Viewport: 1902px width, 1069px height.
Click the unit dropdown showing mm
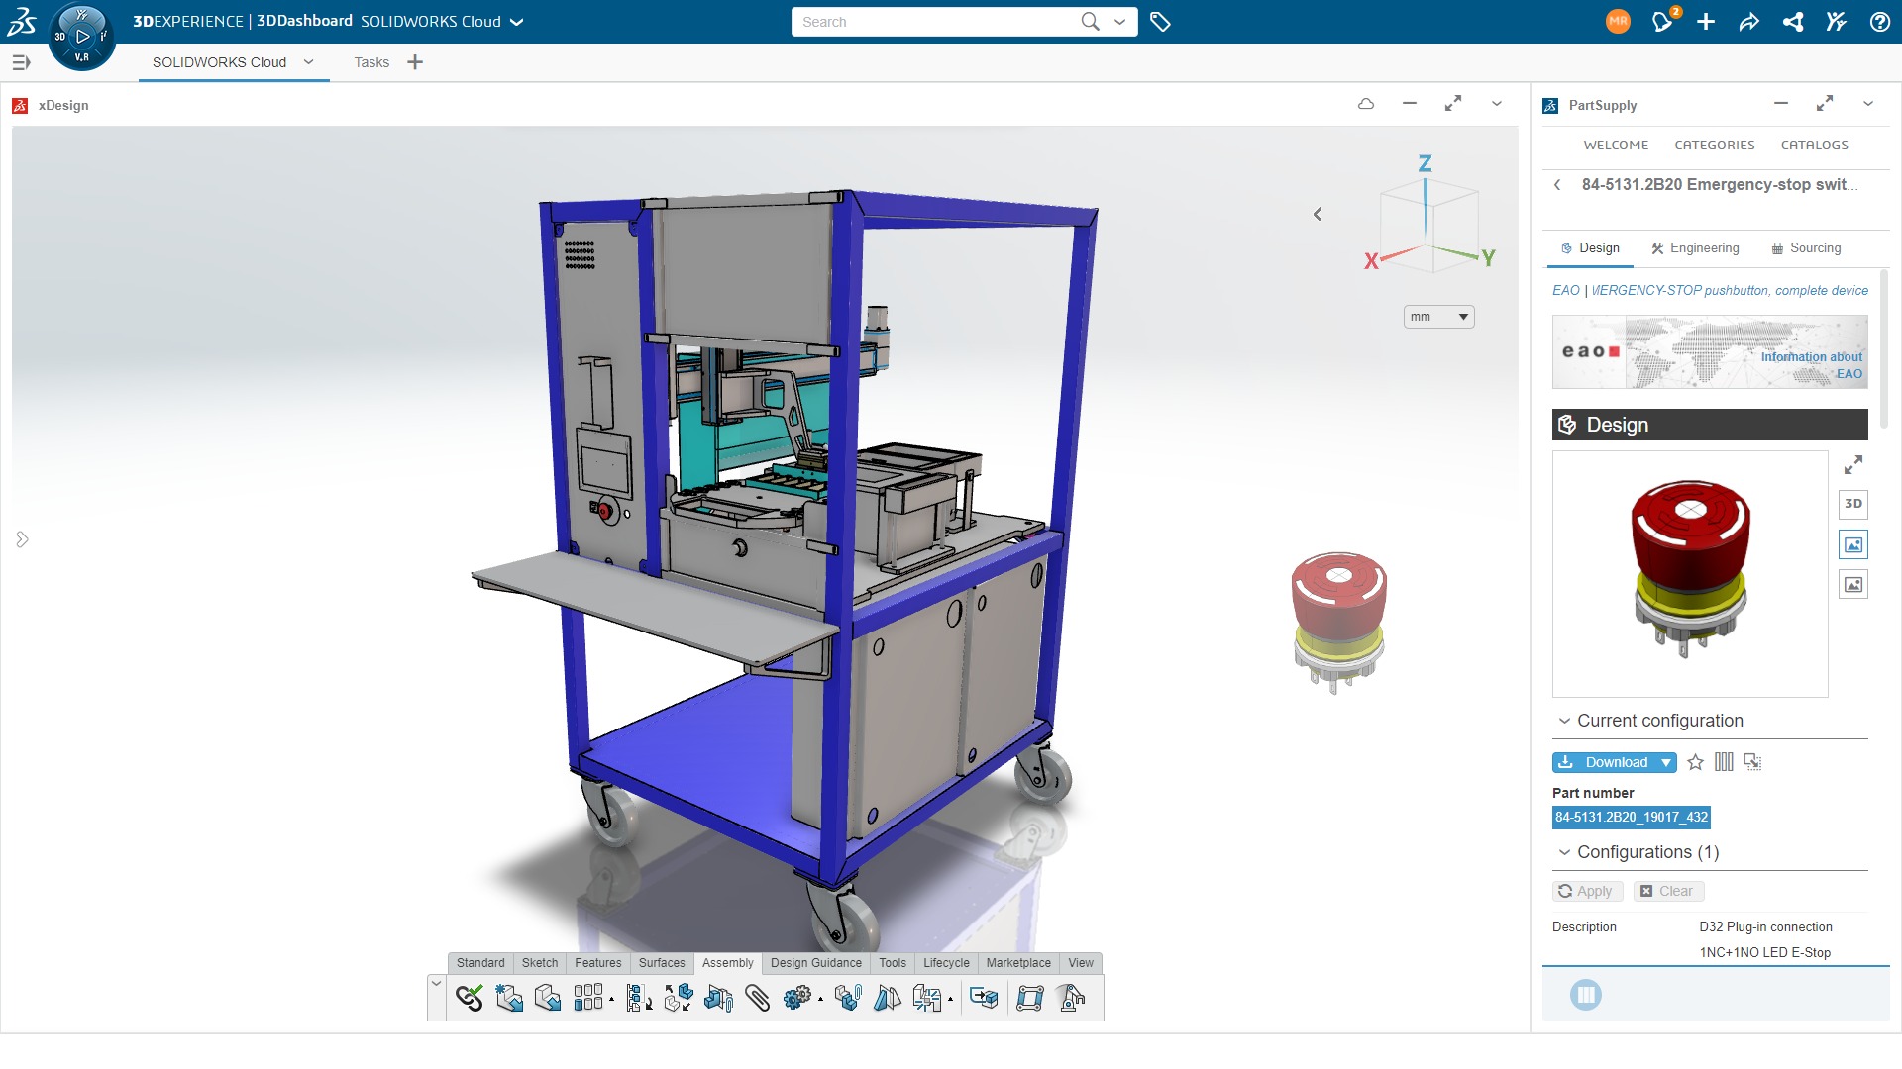pyautogui.click(x=1437, y=316)
